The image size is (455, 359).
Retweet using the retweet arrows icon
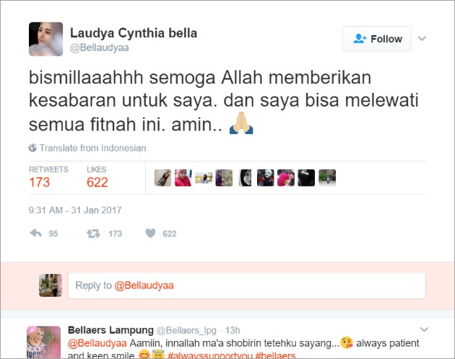(93, 234)
